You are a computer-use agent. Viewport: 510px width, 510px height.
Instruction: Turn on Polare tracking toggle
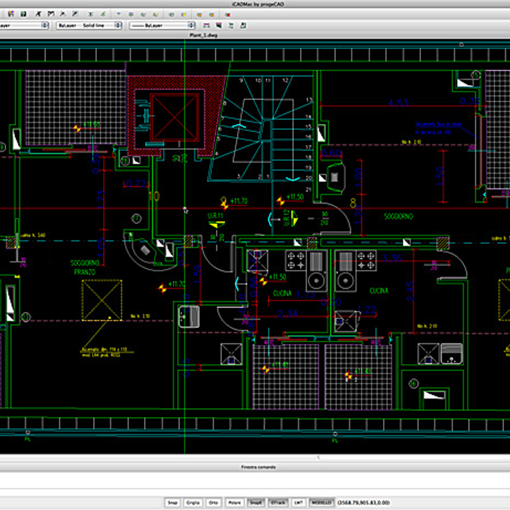(x=234, y=502)
